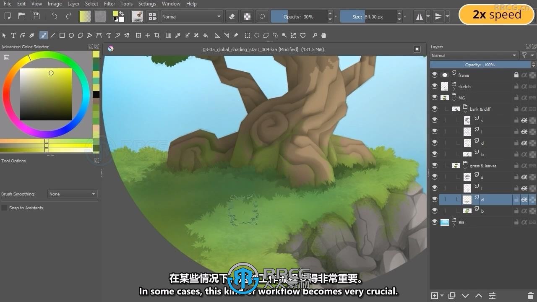Select the Rectangle shape tool

pyautogui.click(x=62, y=35)
